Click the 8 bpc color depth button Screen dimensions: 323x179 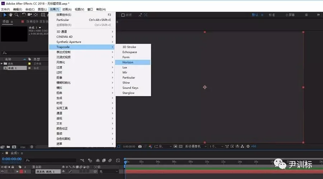[23, 147]
